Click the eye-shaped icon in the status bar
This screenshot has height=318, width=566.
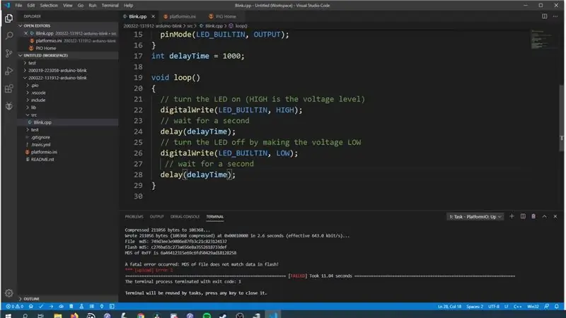62,307
